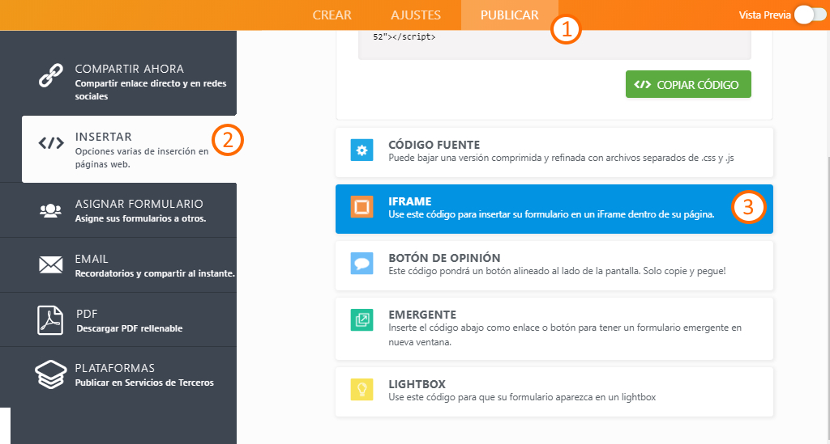Viewport: 830px width, 444px height.
Task: Click the yellow lightbulb LIGHTBOX icon
Action: coord(362,390)
